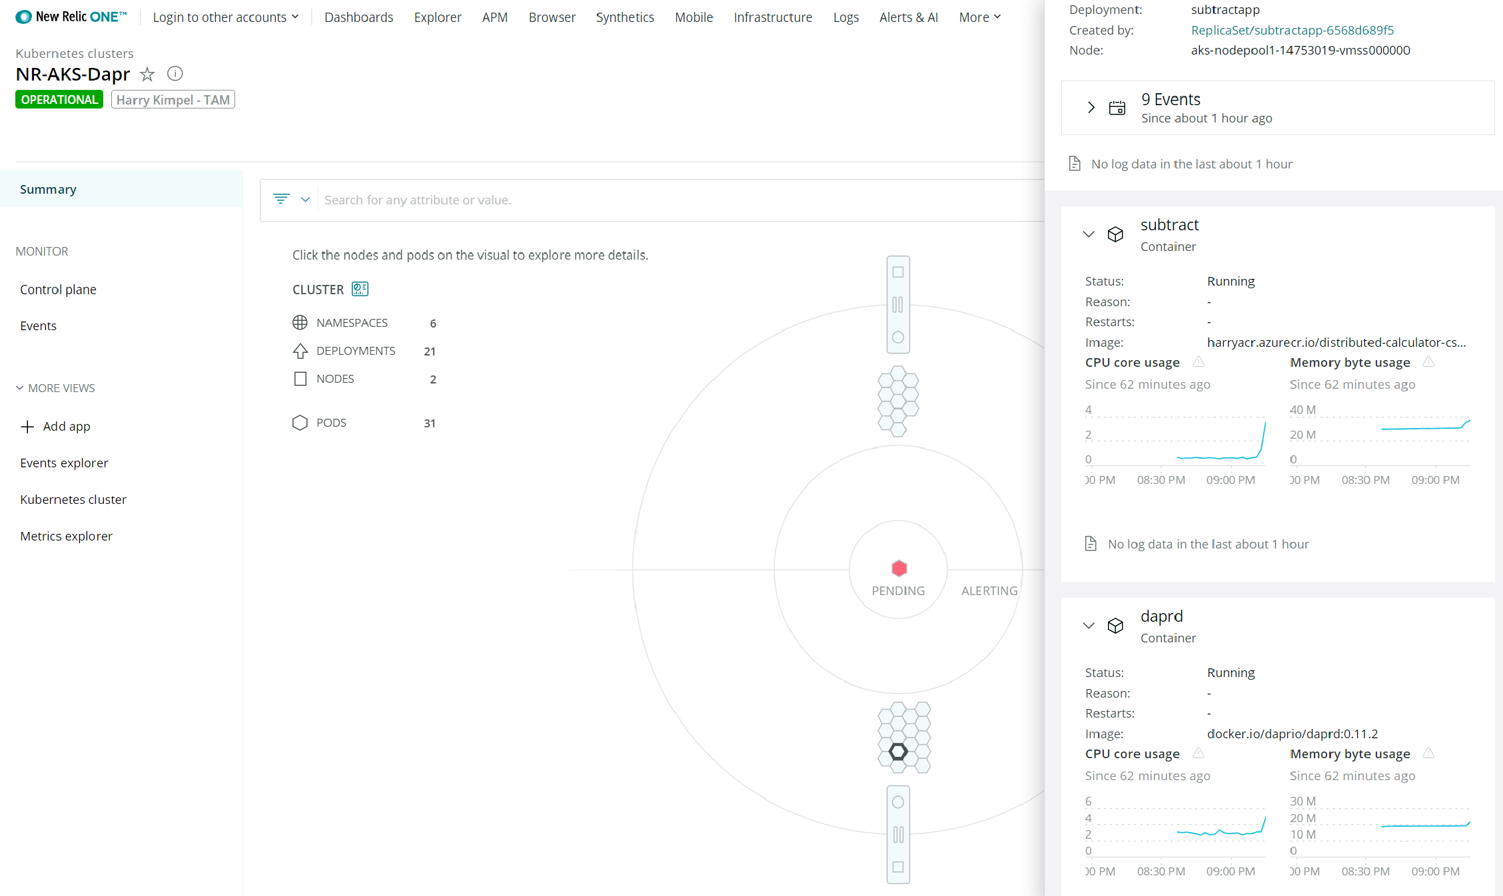Expand the 9 Events section
Image resolution: width=1503 pixels, height=896 pixels.
pyautogui.click(x=1091, y=107)
